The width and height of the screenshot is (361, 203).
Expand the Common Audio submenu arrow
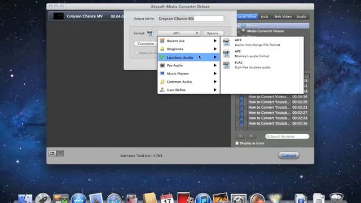pos(215,82)
